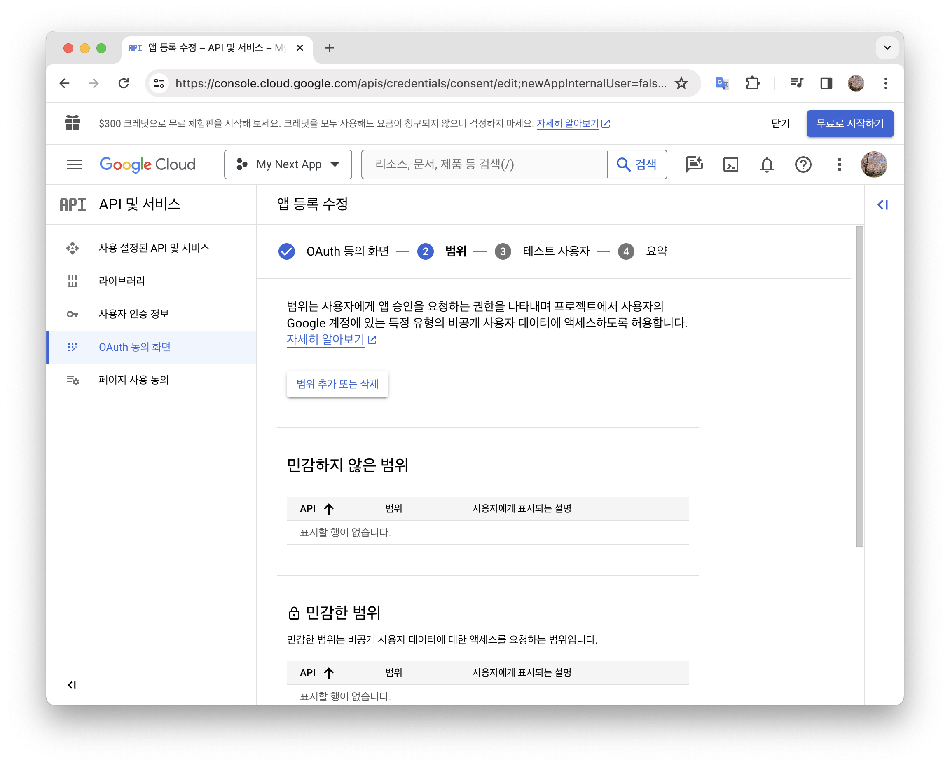Viewport: 950px width, 766px height.
Task: Bookmark this page with star icon
Action: [x=681, y=83]
